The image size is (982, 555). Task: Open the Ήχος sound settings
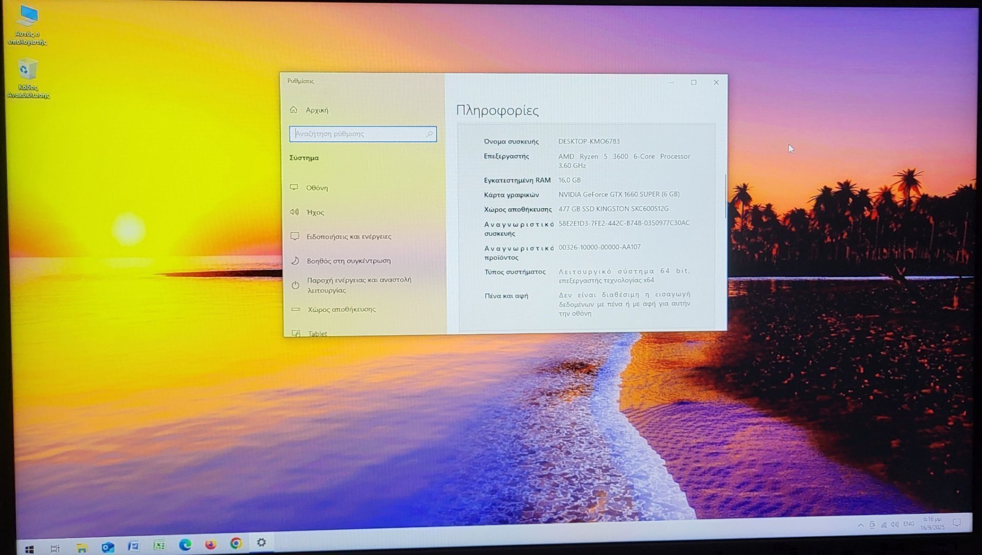click(315, 212)
